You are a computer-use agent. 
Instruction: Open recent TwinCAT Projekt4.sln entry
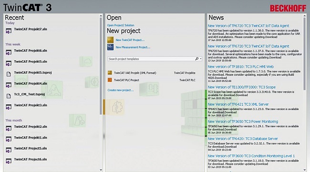[31, 83]
